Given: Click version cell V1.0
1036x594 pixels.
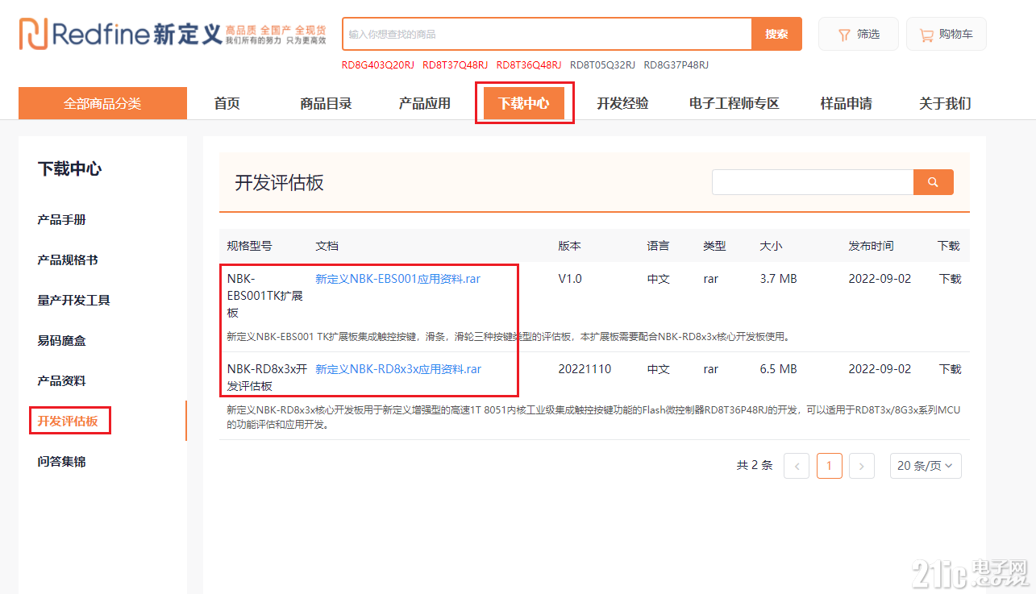Looking at the screenshot, I should coord(569,279).
